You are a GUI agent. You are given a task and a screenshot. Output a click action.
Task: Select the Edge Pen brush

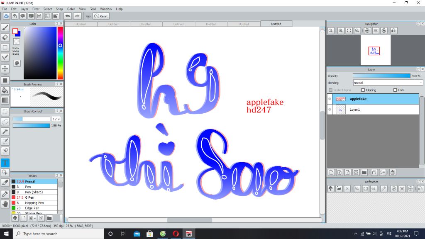(34, 208)
